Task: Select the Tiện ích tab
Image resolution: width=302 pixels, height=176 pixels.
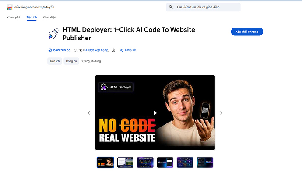Action: (32, 17)
